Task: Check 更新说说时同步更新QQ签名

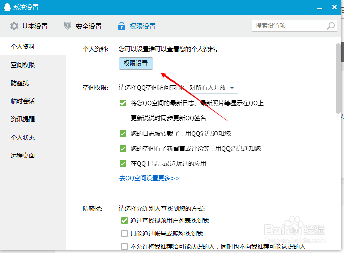Action: (123, 118)
